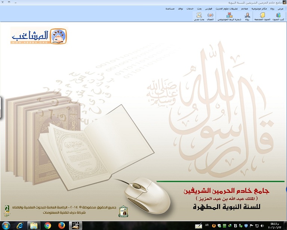Open the عرض menu
This screenshot has height=230, width=287.
tap(280, 9)
